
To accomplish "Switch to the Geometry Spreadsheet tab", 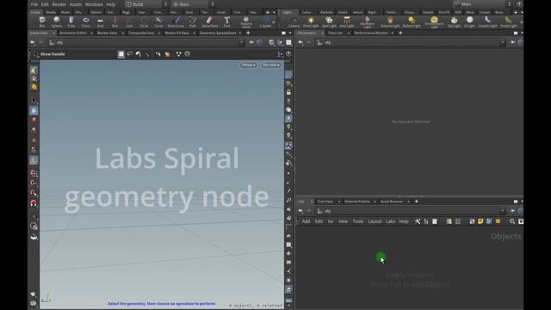I will point(218,33).
